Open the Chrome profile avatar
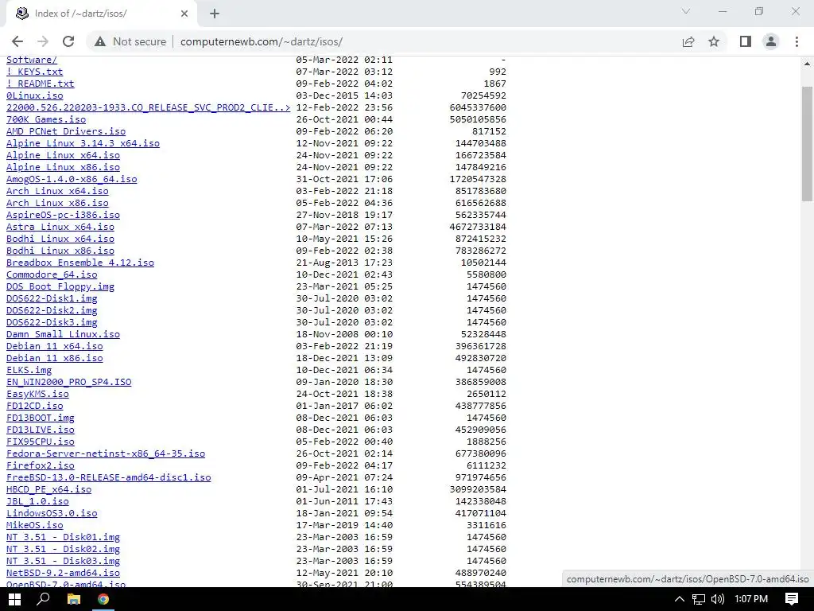814x611 pixels. point(771,41)
